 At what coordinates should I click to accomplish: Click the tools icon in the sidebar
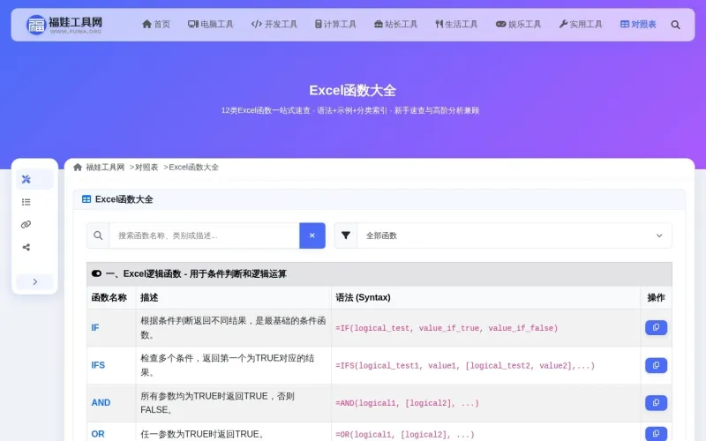(26, 179)
